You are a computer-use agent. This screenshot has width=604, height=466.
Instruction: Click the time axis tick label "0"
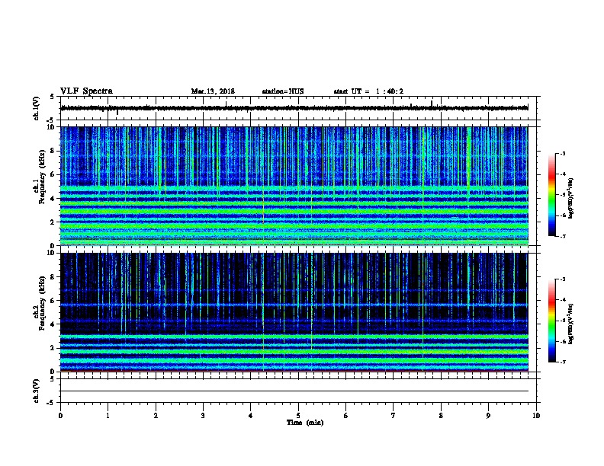60,416
